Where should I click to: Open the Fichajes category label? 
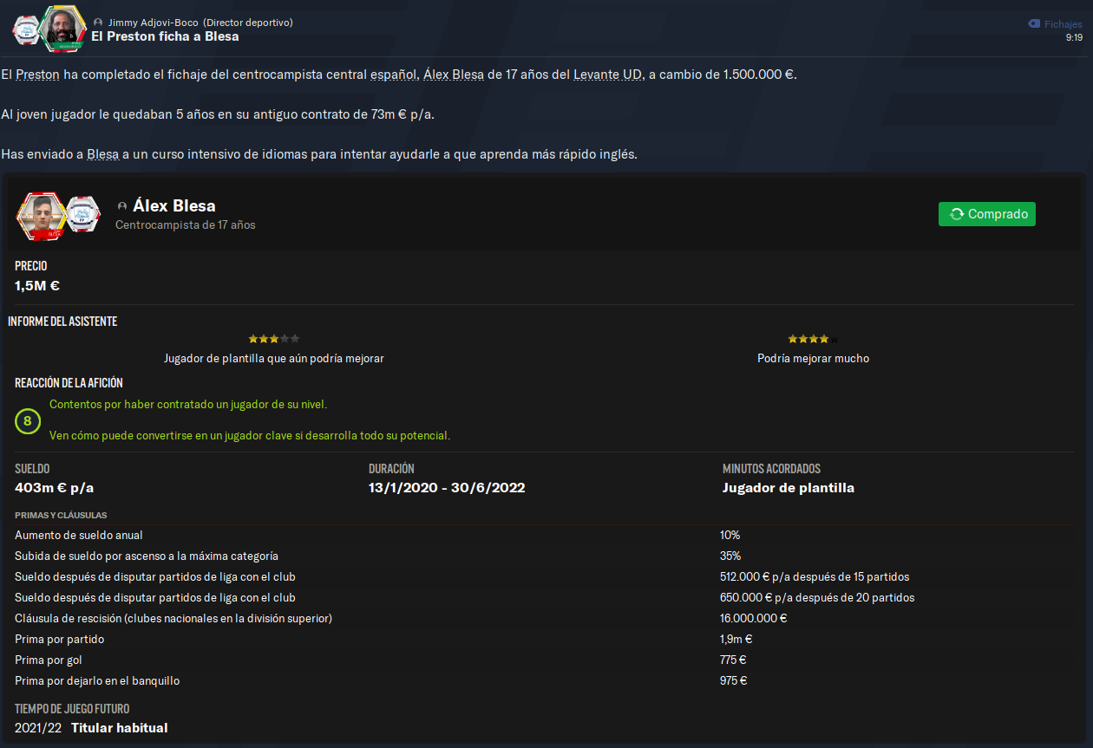pos(1063,24)
